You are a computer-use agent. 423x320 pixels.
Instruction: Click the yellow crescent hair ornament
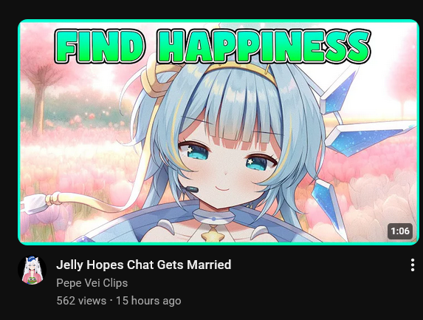coord(155,77)
